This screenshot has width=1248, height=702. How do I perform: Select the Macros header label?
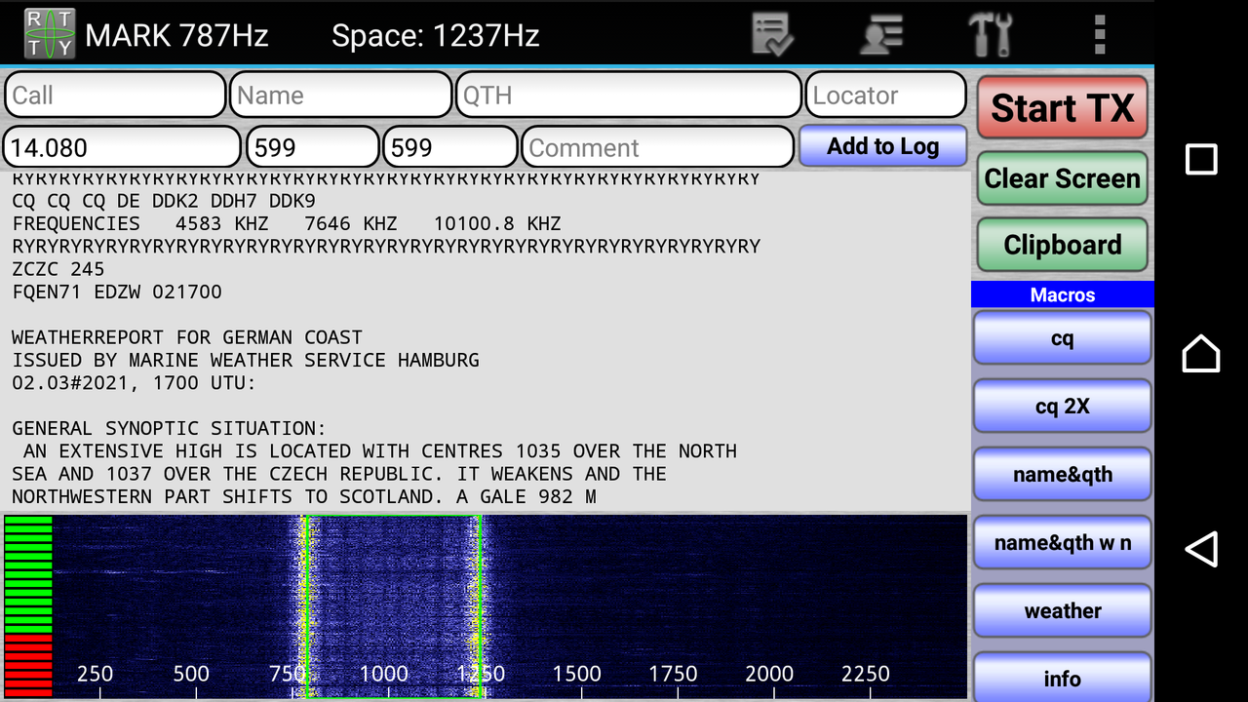[x=1063, y=294]
